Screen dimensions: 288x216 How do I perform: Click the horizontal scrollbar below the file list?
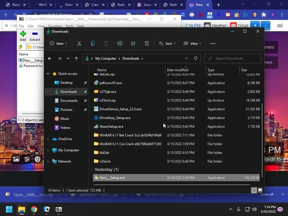171,184
